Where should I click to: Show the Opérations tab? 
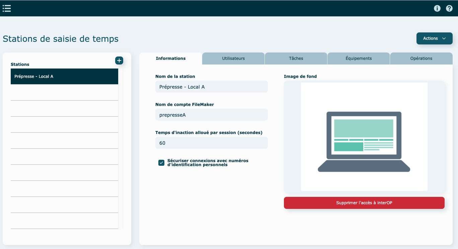click(x=421, y=58)
